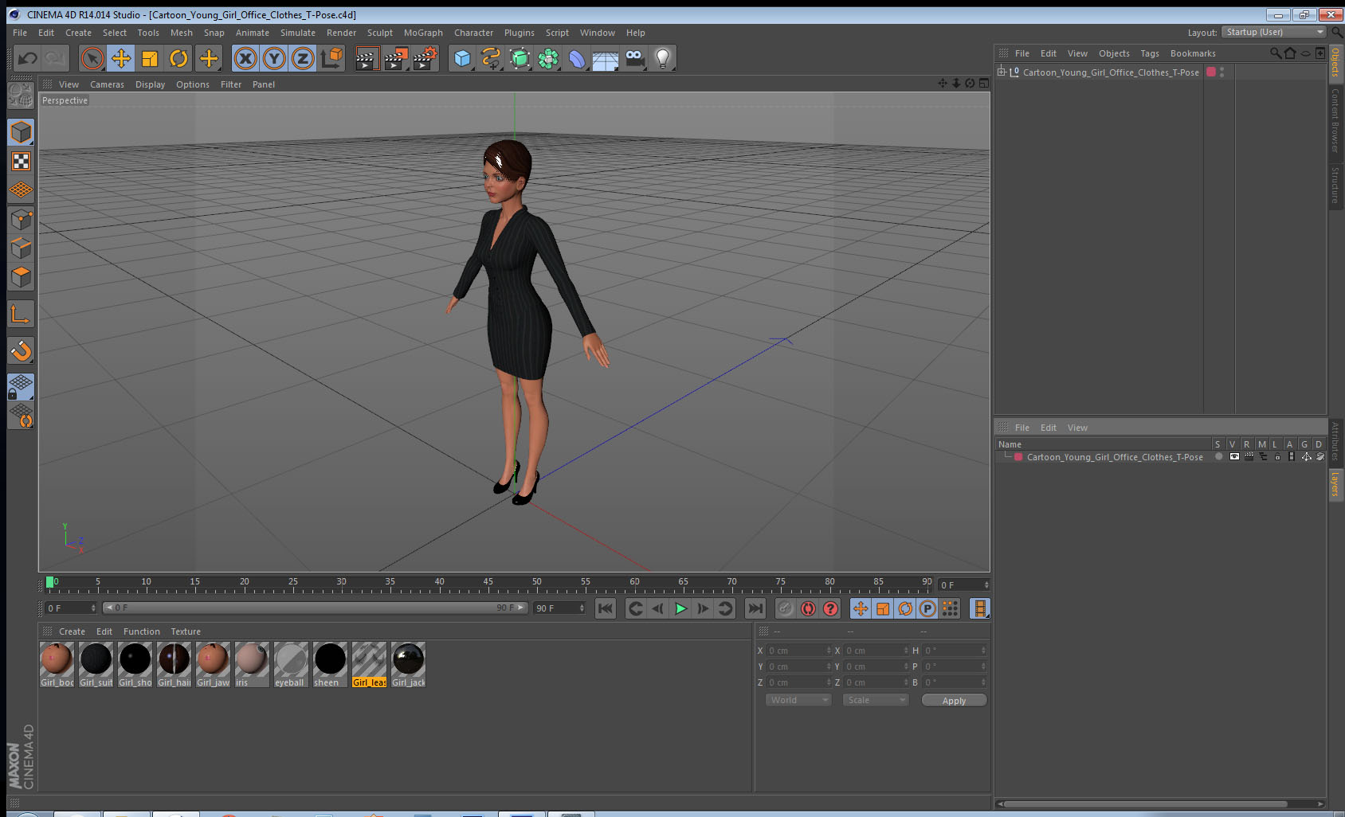This screenshot has height=817, width=1345.
Task: Select the Girl_body material swatch
Action: click(57, 664)
